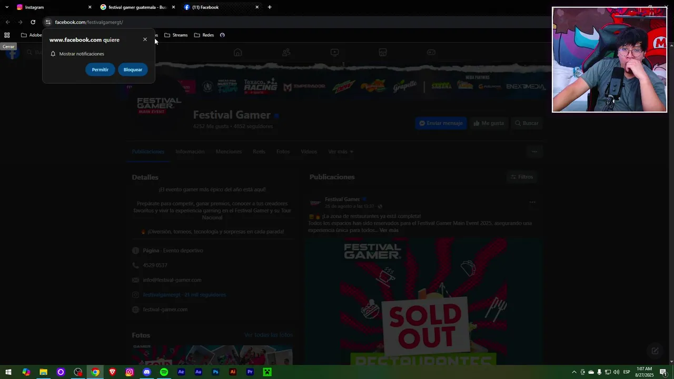Open Windows notification center
The image size is (674, 379).
(663, 372)
